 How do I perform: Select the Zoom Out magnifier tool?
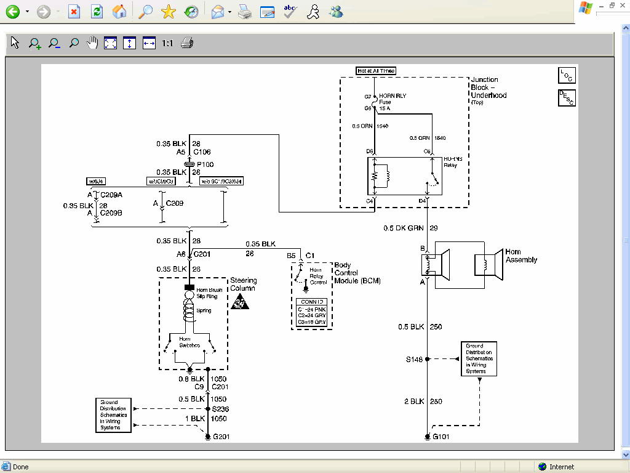pyautogui.click(x=54, y=42)
